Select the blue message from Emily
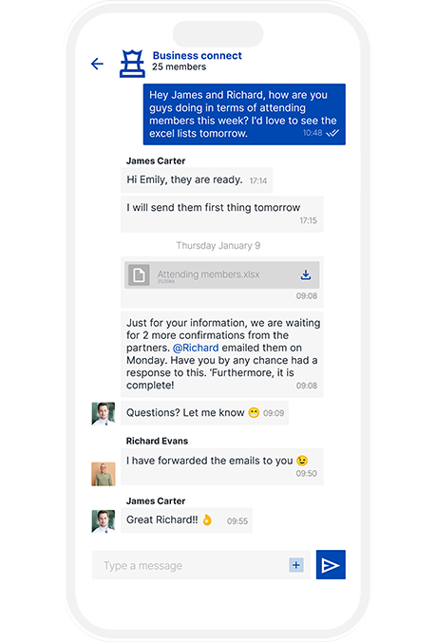The width and height of the screenshot is (436, 642). [244, 114]
